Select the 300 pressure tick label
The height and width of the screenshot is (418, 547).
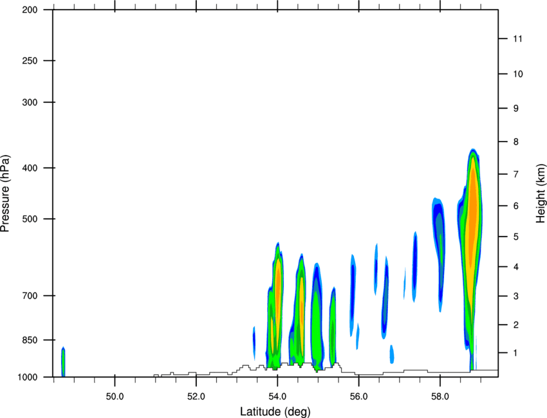click(30, 102)
